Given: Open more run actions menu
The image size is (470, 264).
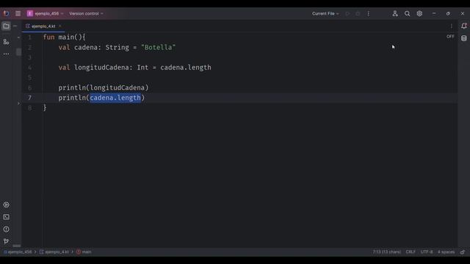Looking at the screenshot, I should tap(369, 13).
